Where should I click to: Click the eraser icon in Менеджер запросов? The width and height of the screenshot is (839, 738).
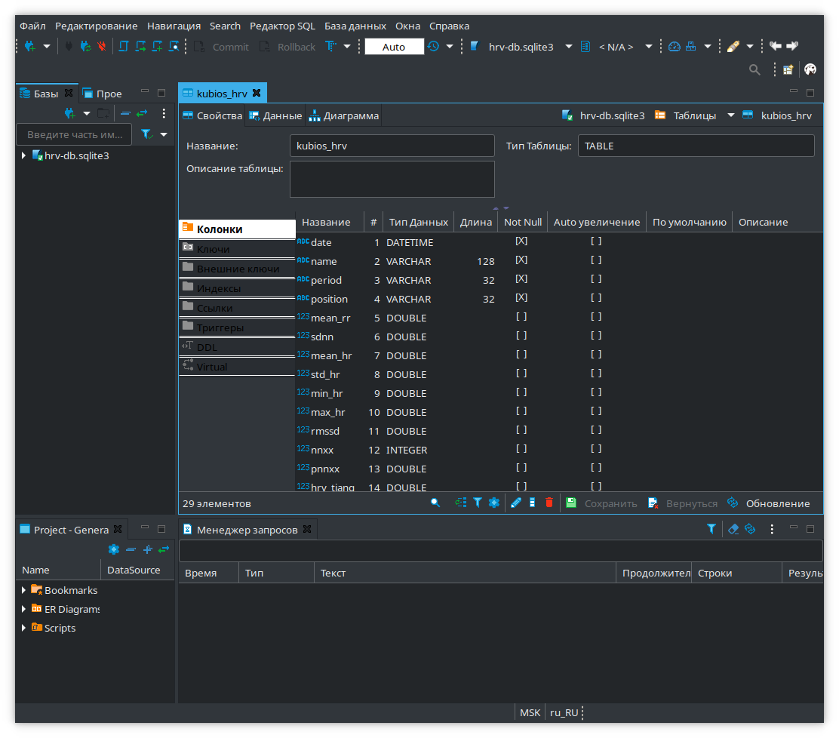[733, 529]
